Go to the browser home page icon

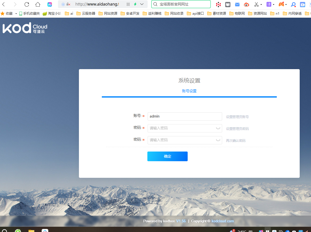tap(38, 4)
